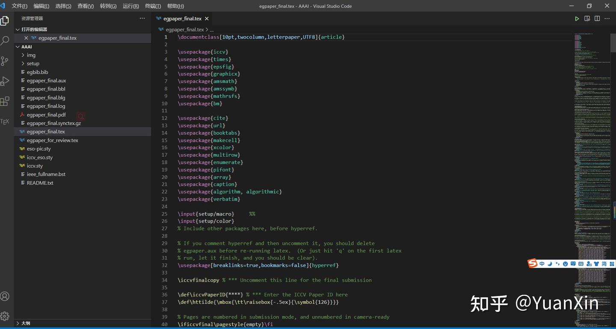Click egpaper_final.tex in the breadcrumb
This screenshot has width=616, height=329.
click(x=185, y=29)
